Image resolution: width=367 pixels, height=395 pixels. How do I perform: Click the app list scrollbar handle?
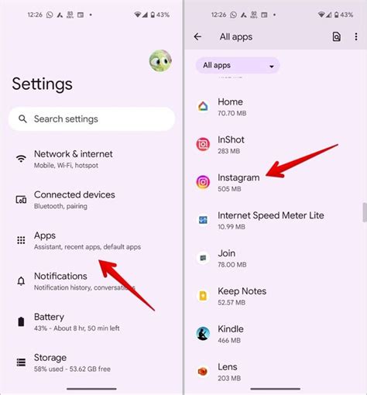365,212
